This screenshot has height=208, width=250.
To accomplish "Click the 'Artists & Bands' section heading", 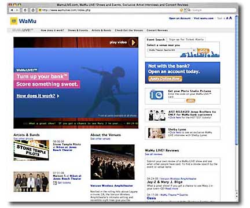I will coord(27,135).
